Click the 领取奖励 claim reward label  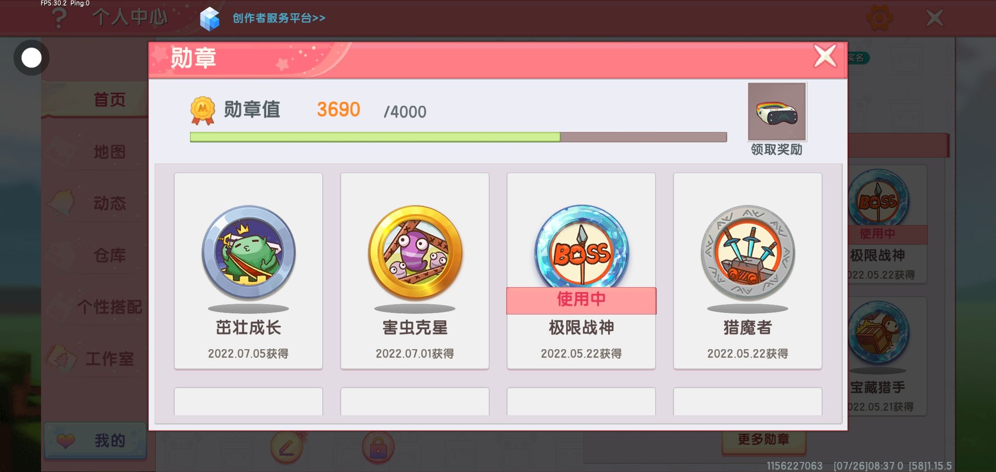click(777, 149)
